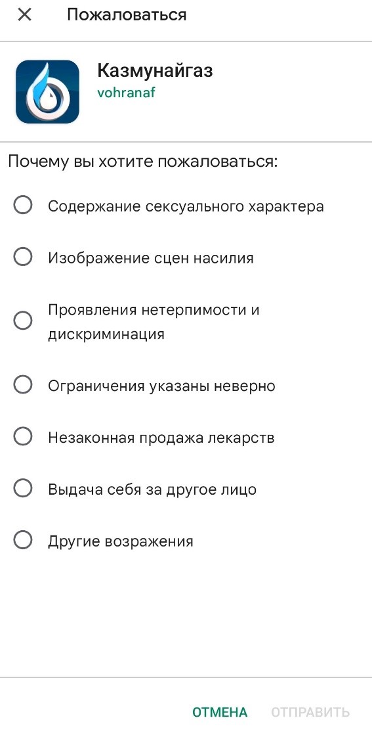Viewport: 372px width, 743px height.
Task: Tap the Ограничения указаны неверно label text
Action: click(162, 386)
